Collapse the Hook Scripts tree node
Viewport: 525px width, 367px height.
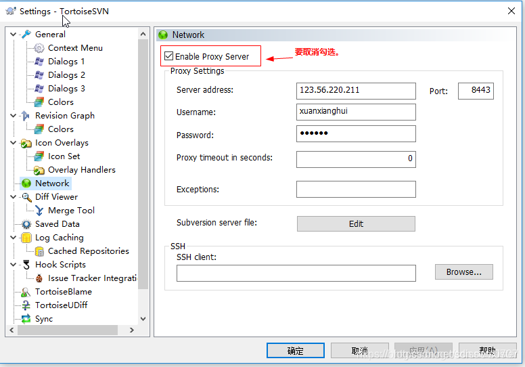[14, 265]
